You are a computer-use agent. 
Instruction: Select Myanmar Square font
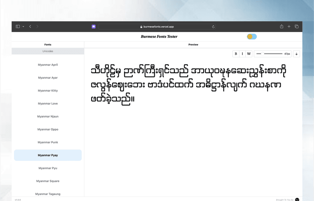coord(48,181)
